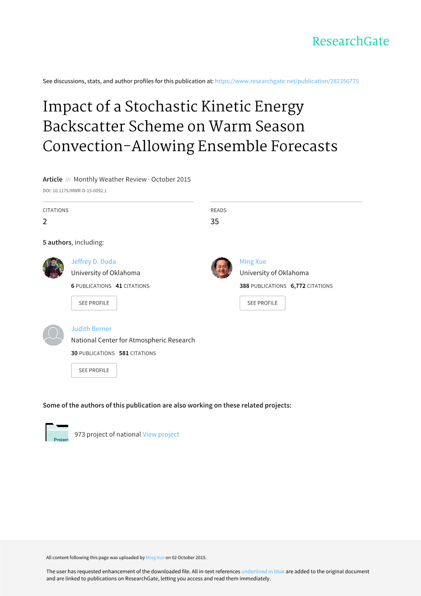This screenshot has height=596, width=421.
Task: Click the 'underlined in blue' footer link
Action: [263, 571]
